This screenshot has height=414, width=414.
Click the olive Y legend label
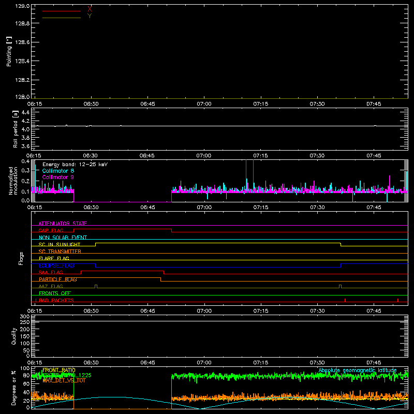pyautogui.click(x=90, y=16)
